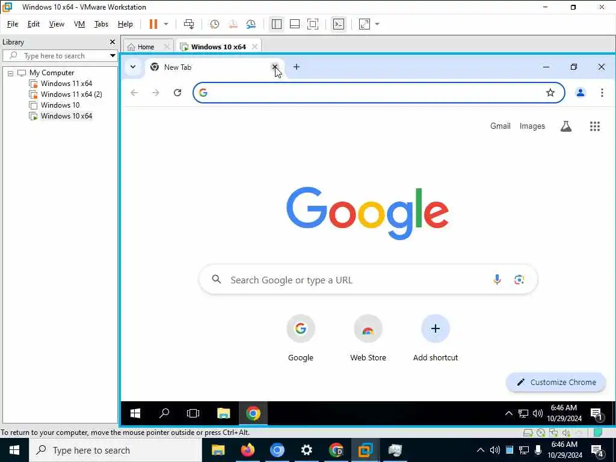Click the host taskbar search box
The image size is (616, 462).
coord(115,450)
